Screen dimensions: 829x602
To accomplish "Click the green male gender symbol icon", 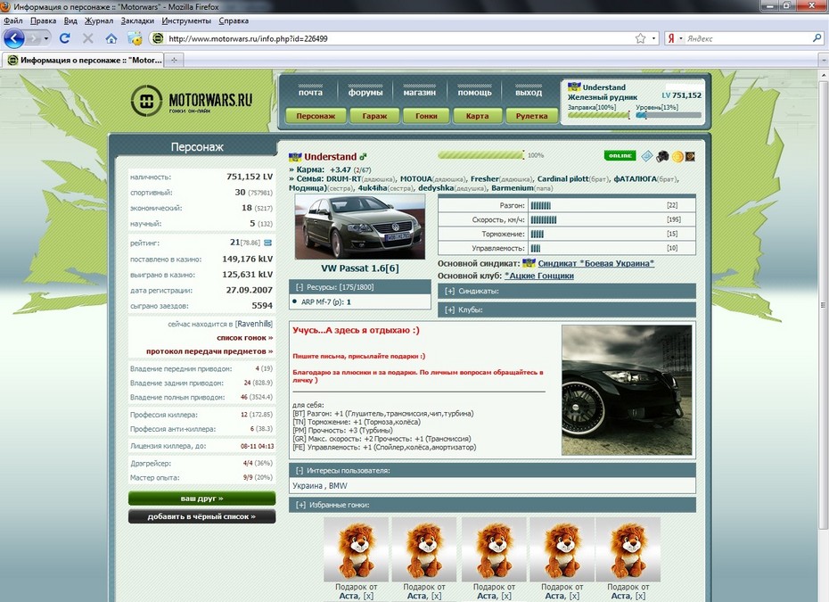I will tap(363, 157).
